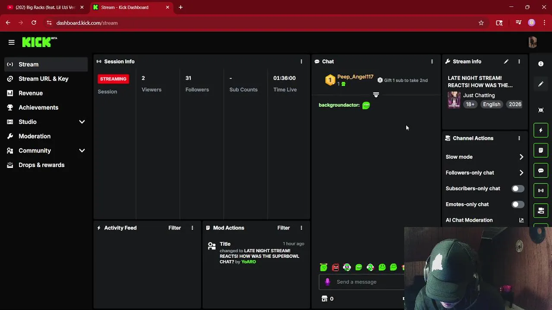
Task: Click the info icon in right rail
Action: coord(541,64)
